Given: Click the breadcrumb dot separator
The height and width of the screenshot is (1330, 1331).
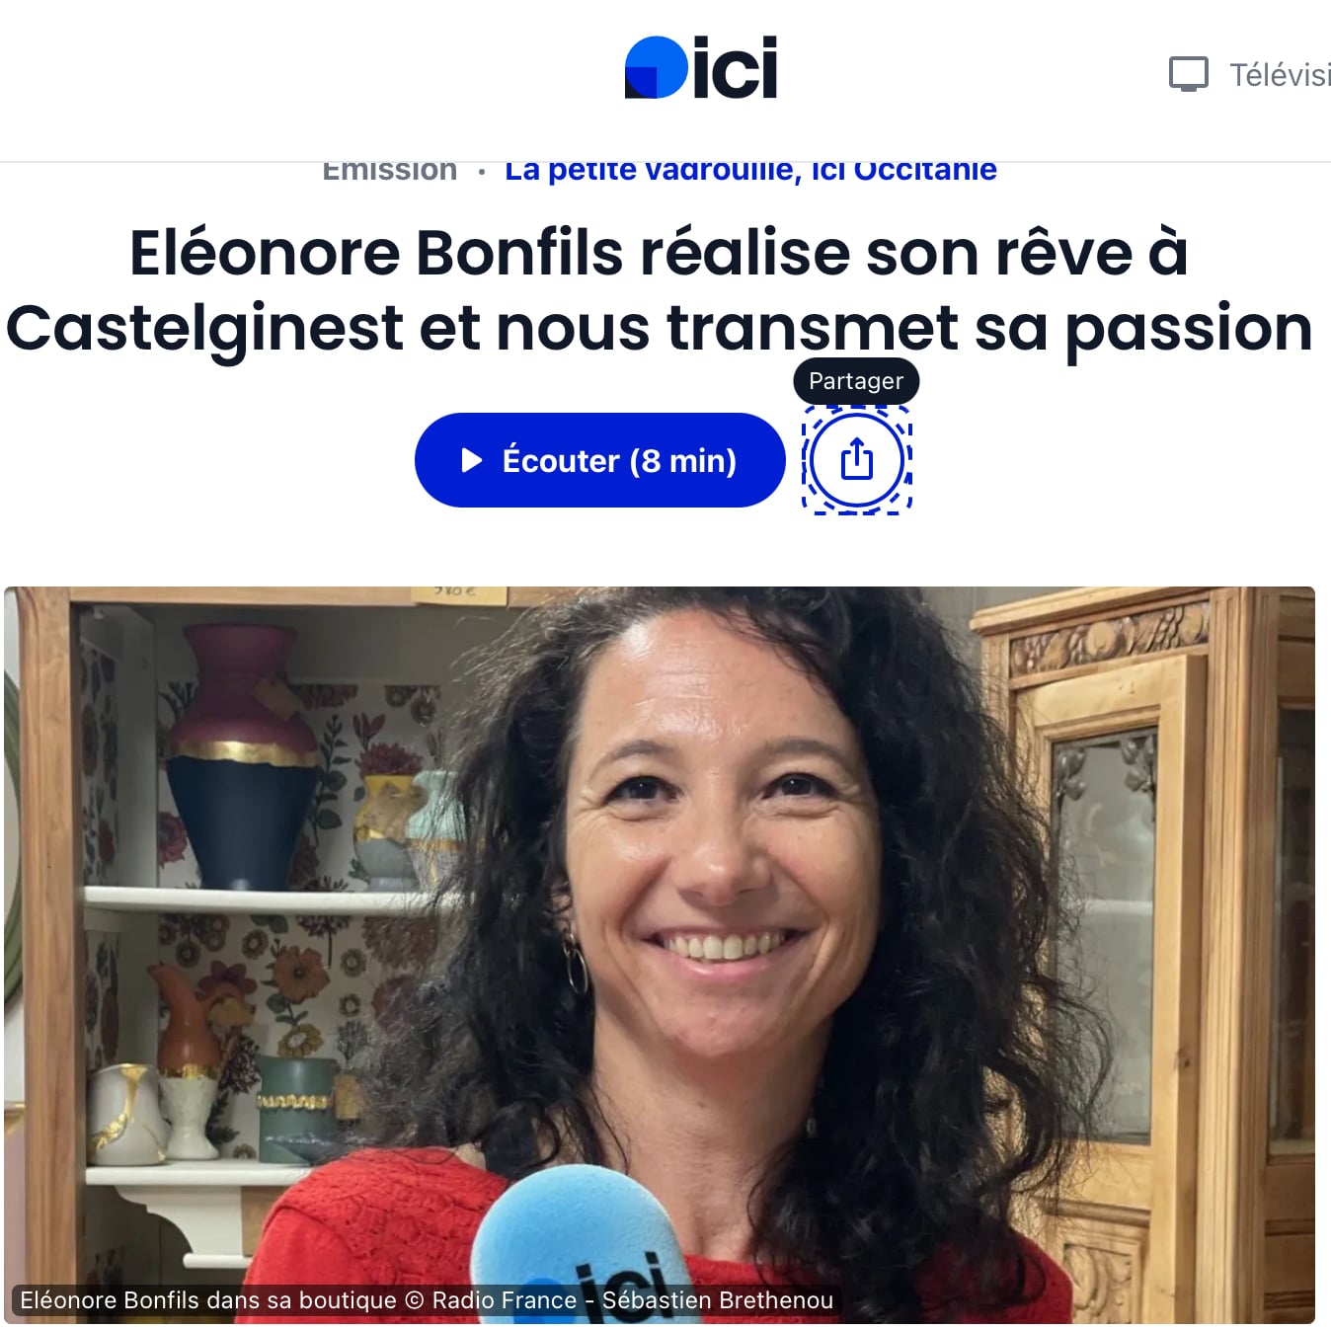Looking at the screenshot, I should click(x=481, y=172).
